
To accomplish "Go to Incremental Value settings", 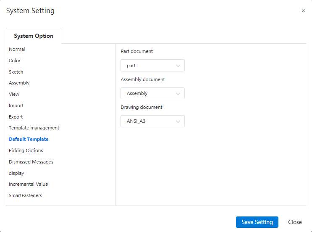I will 28,184.
